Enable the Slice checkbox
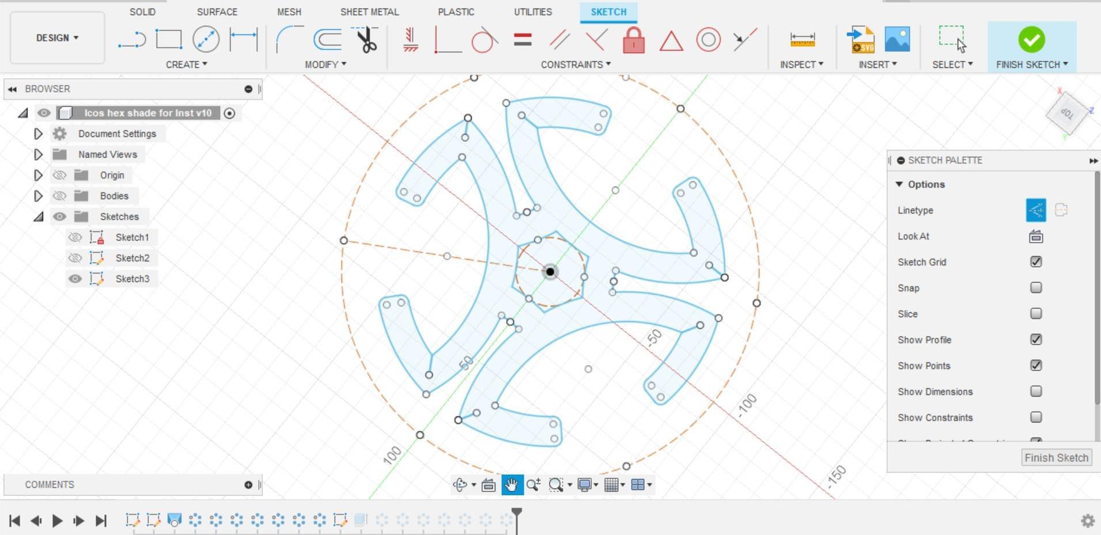Screen dimensions: 1101x535 1036,313
